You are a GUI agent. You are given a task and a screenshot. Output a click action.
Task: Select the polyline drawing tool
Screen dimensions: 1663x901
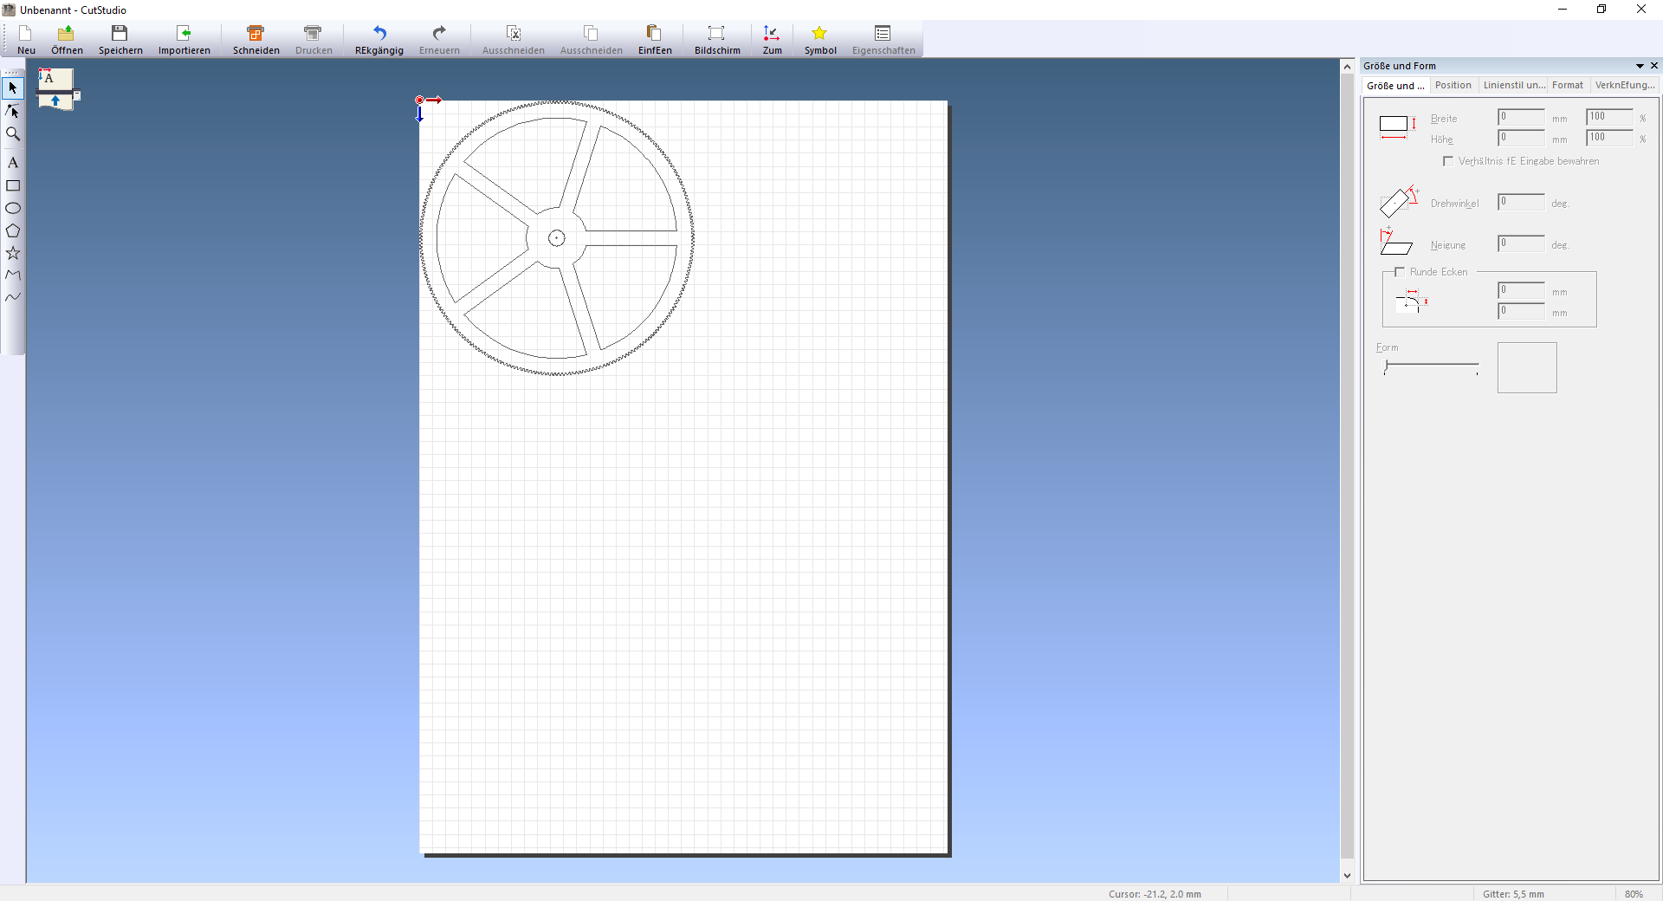[13, 275]
